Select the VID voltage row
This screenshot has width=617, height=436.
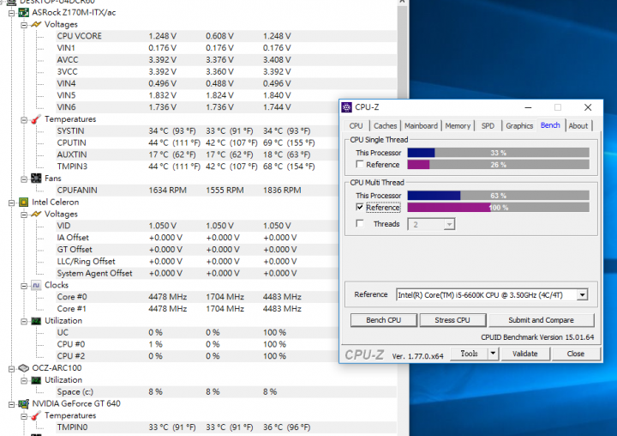pos(197,226)
